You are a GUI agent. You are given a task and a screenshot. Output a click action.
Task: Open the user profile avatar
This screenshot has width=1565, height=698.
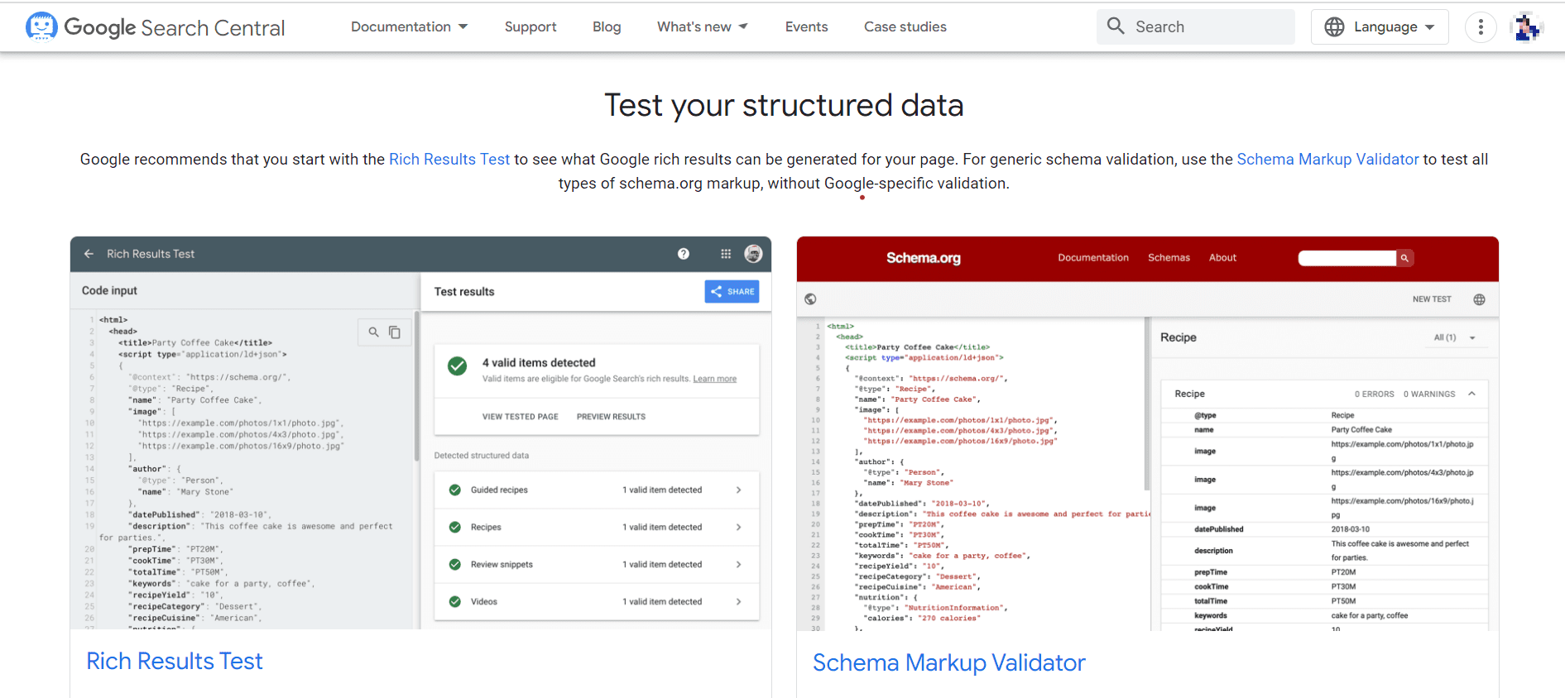pos(1525,27)
